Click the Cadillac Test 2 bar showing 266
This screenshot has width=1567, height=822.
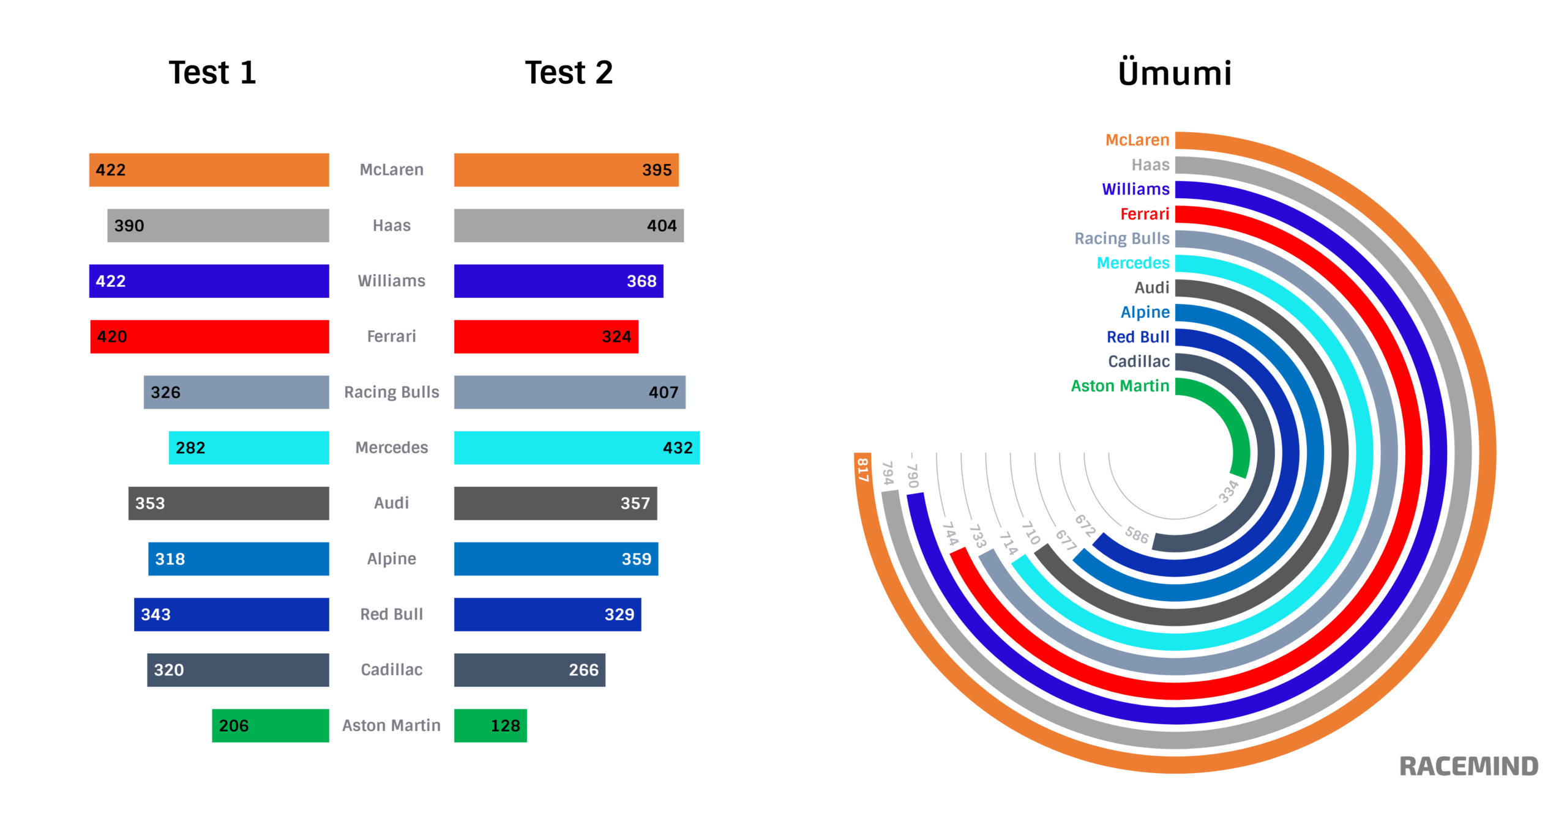tap(529, 670)
